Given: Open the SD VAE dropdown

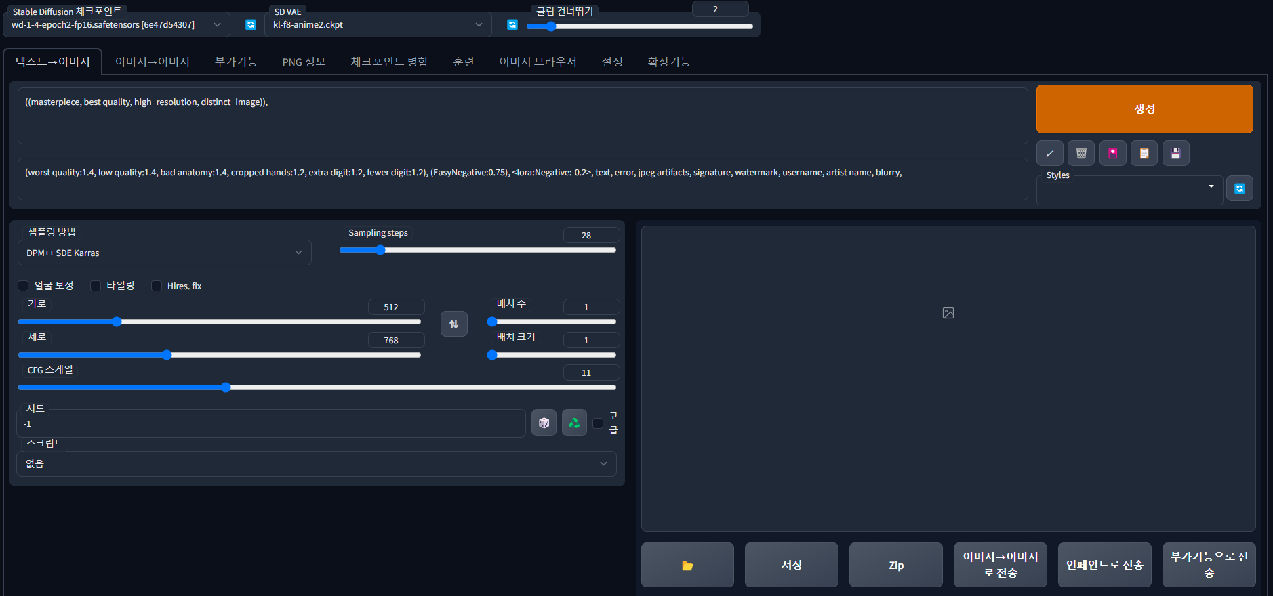Looking at the screenshot, I should coord(378,24).
